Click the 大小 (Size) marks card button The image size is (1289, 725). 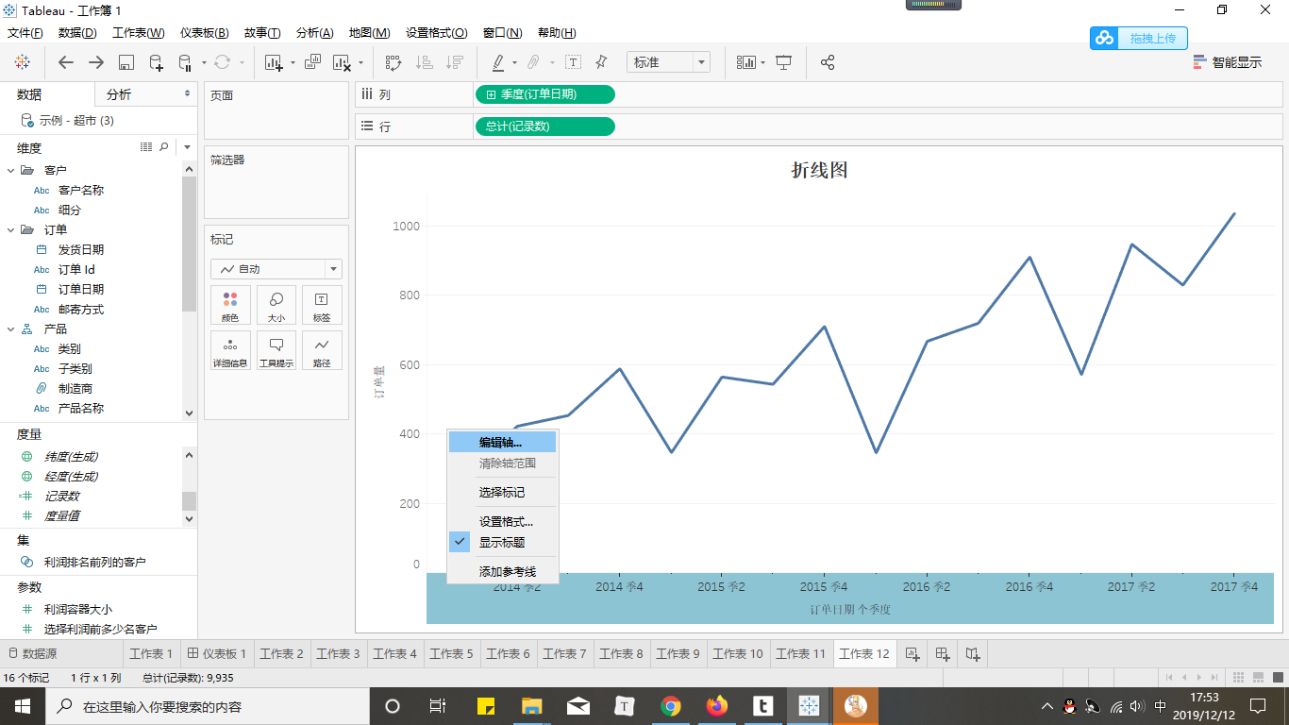pyautogui.click(x=276, y=305)
